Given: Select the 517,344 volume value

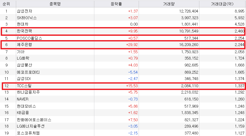Looking at the screenshot, I should click(191, 38).
